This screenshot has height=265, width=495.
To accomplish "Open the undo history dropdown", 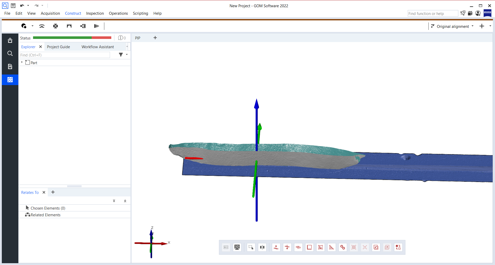I will click(28, 5).
